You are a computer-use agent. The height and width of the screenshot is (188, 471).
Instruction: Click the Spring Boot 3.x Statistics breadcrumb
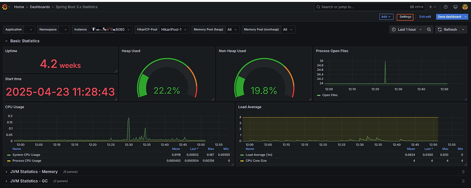77,7
